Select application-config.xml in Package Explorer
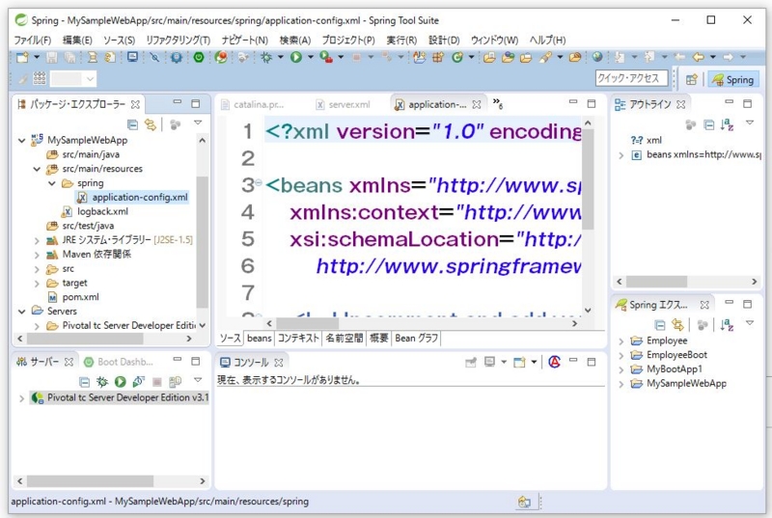772x518 pixels. 132,198
